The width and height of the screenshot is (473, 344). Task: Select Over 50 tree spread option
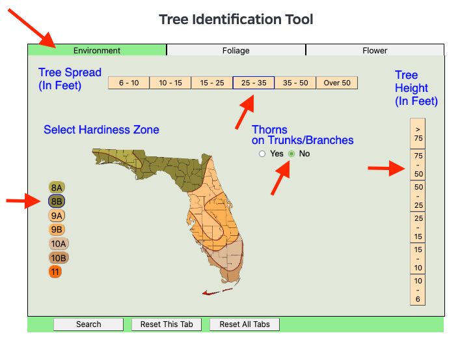[336, 83]
